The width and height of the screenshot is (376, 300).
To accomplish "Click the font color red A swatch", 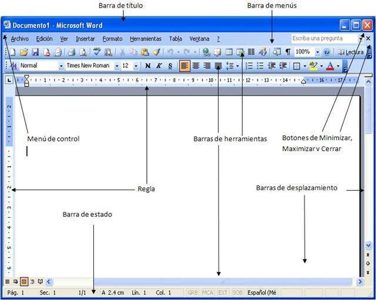I will 330,66.
